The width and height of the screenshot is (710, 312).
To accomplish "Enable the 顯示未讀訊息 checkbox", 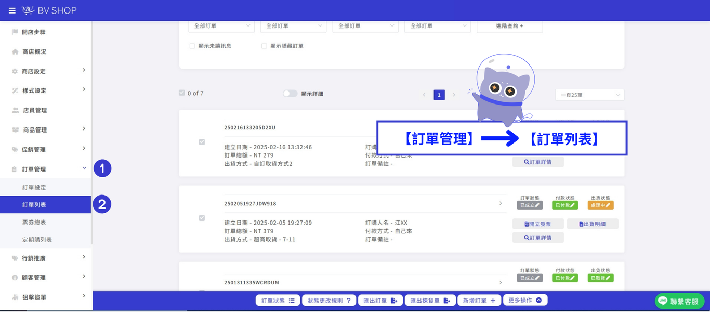I will (x=192, y=46).
